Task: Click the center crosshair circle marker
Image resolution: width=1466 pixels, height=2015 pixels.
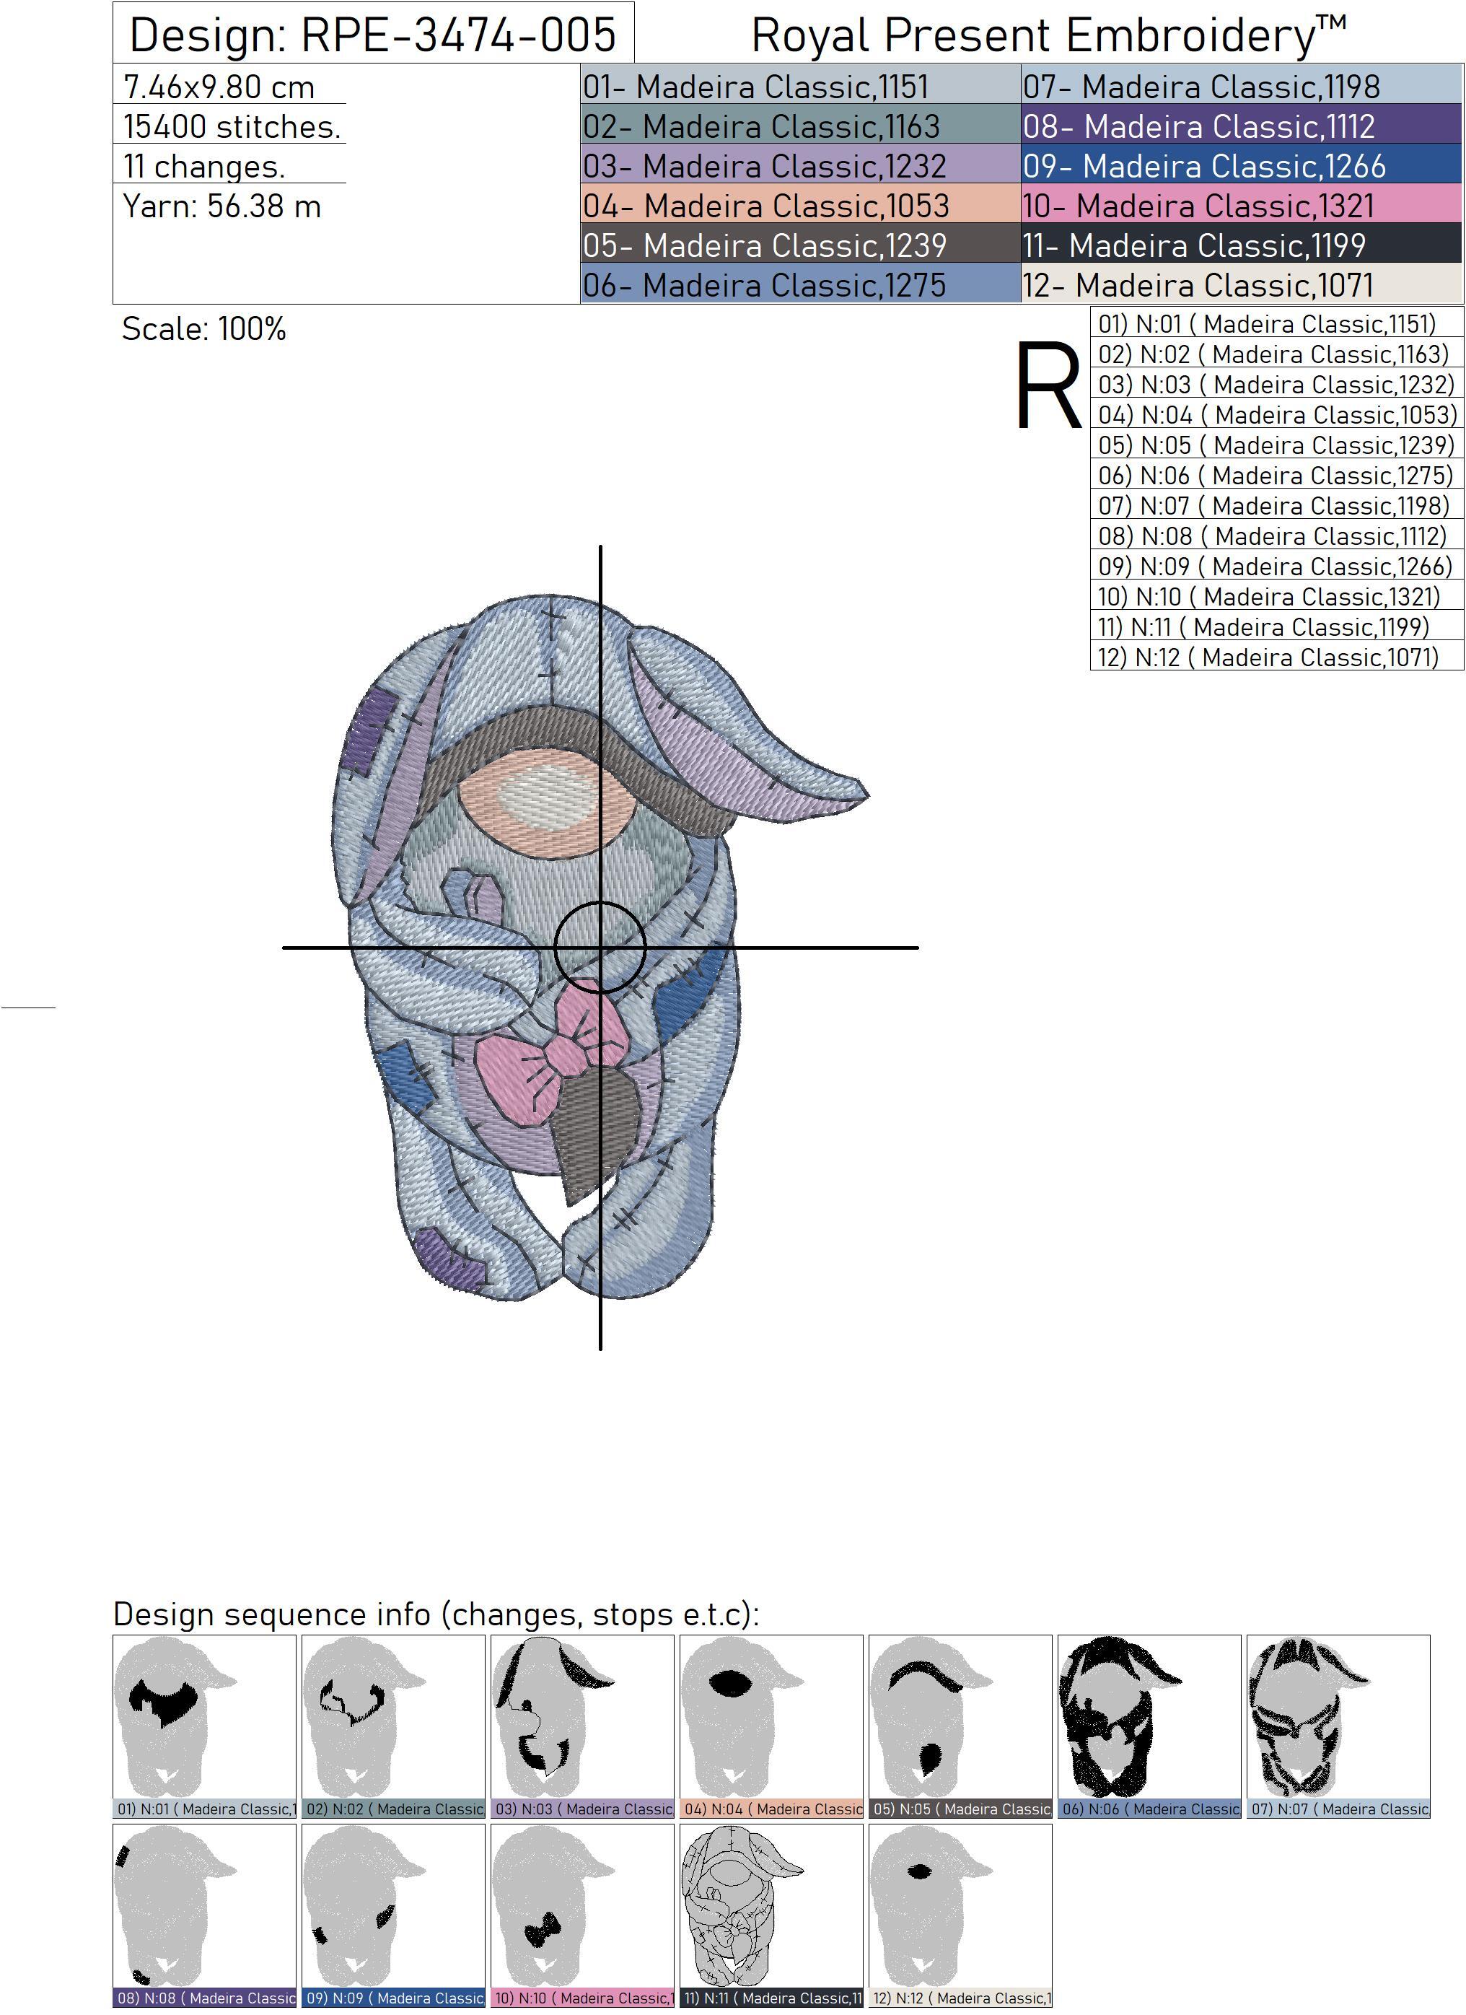Action: (x=600, y=947)
